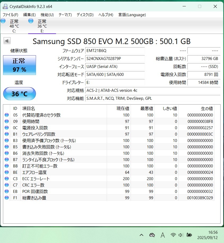Click serial number field S24CNXAG702879P

click(x=115, y=59)
